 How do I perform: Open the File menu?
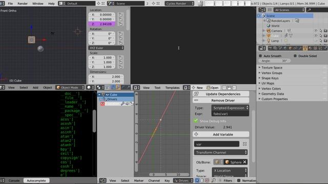coord(10,4)
